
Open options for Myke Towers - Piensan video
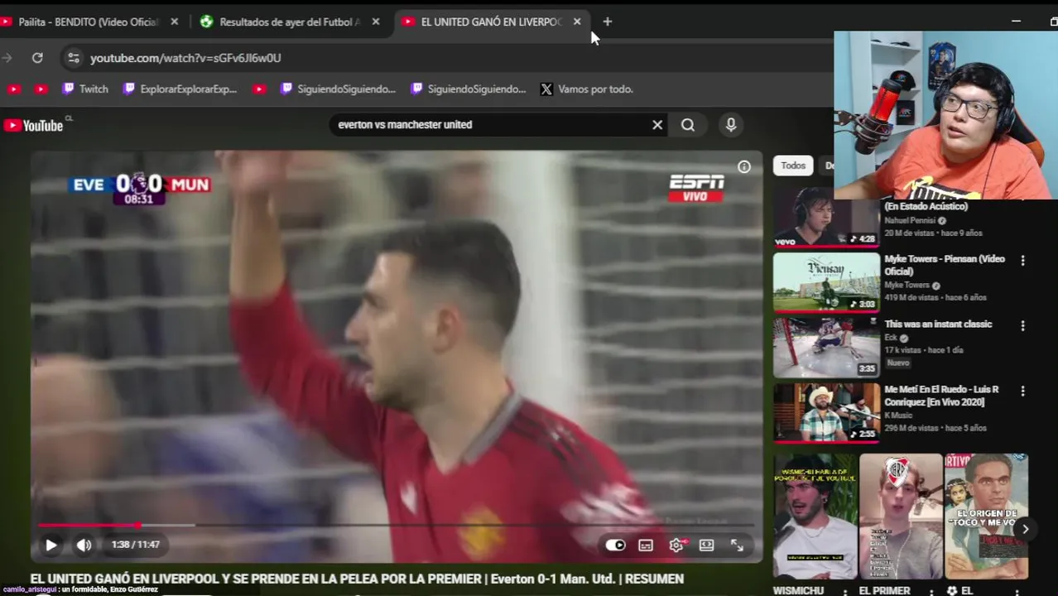pyautogui.click(x=1022, y=260)
